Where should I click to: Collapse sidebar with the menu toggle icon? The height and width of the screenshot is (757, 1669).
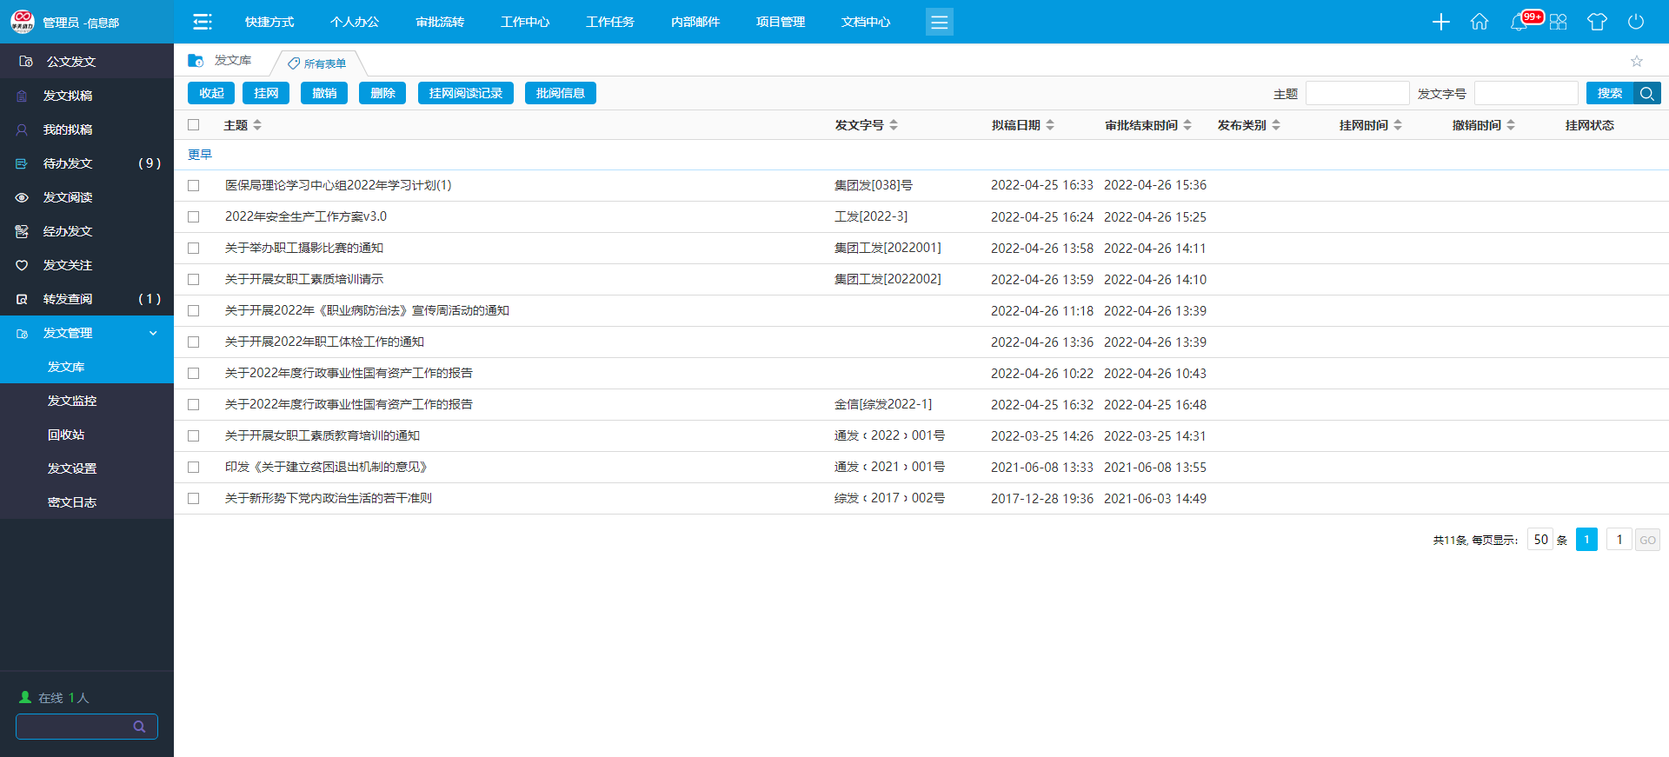point(203,22)
